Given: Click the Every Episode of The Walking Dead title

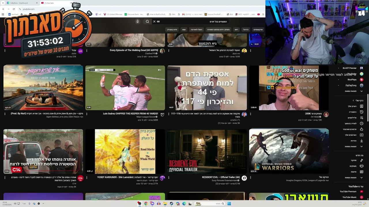Looking at the screenshot, I should click(134, 50).
